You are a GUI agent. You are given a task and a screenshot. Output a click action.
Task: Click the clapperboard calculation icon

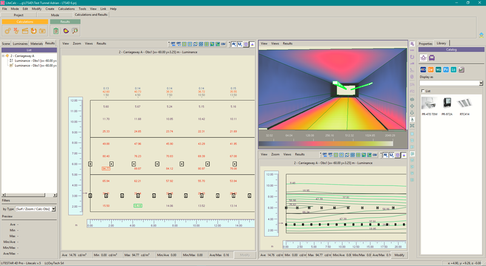(x=25, y=31)
